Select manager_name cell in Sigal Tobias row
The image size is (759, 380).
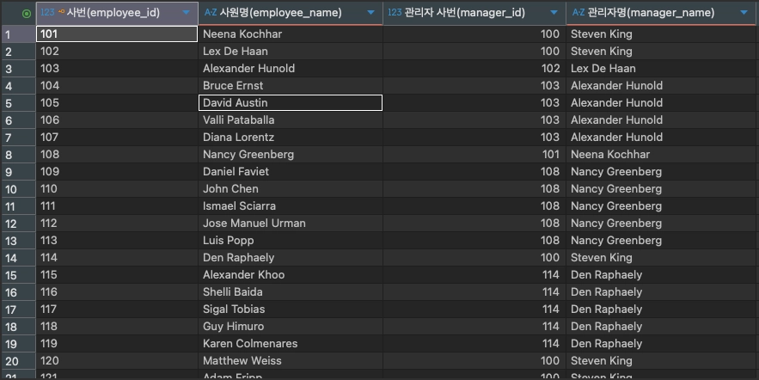click(663, 309)
